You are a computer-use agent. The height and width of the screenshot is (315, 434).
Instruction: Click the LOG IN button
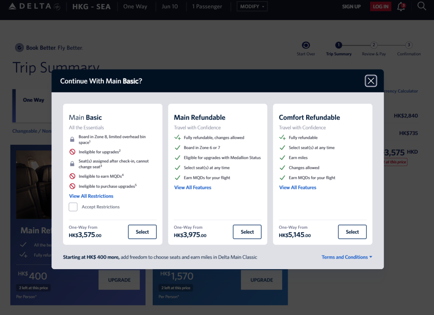pos(380,6)
